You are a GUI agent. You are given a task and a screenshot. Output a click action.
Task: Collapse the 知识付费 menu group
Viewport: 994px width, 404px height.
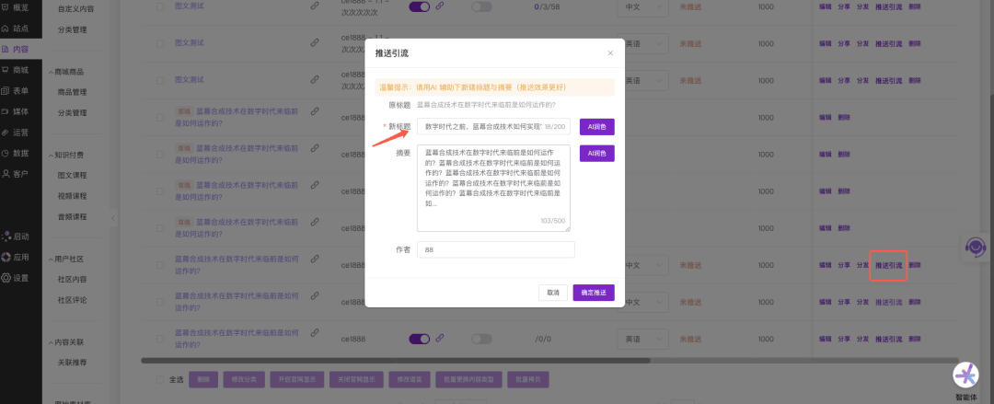pyautogui.click(x=66, y=154)
